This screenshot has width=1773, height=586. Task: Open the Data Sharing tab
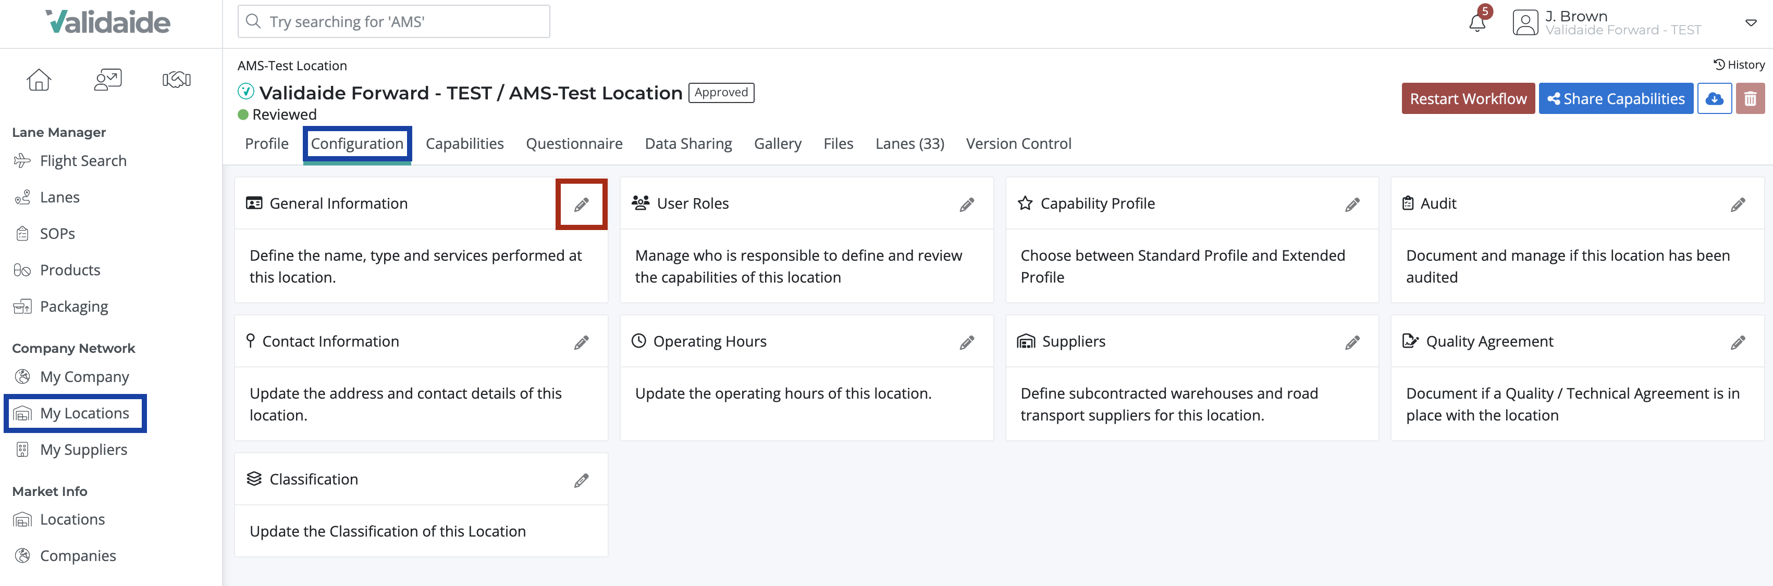pos(688,144)
